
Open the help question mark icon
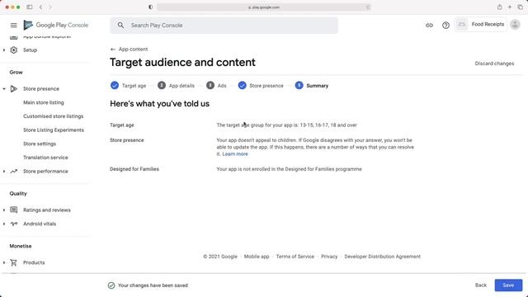(x=445, y=26)
